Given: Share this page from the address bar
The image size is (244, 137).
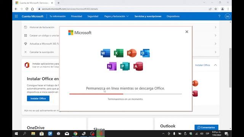Looking at the screenshot, I should point(210,9).
